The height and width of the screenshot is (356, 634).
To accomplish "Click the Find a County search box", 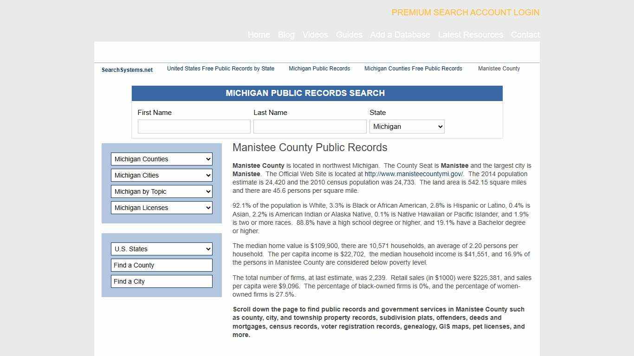I will [x=162, y=265].
